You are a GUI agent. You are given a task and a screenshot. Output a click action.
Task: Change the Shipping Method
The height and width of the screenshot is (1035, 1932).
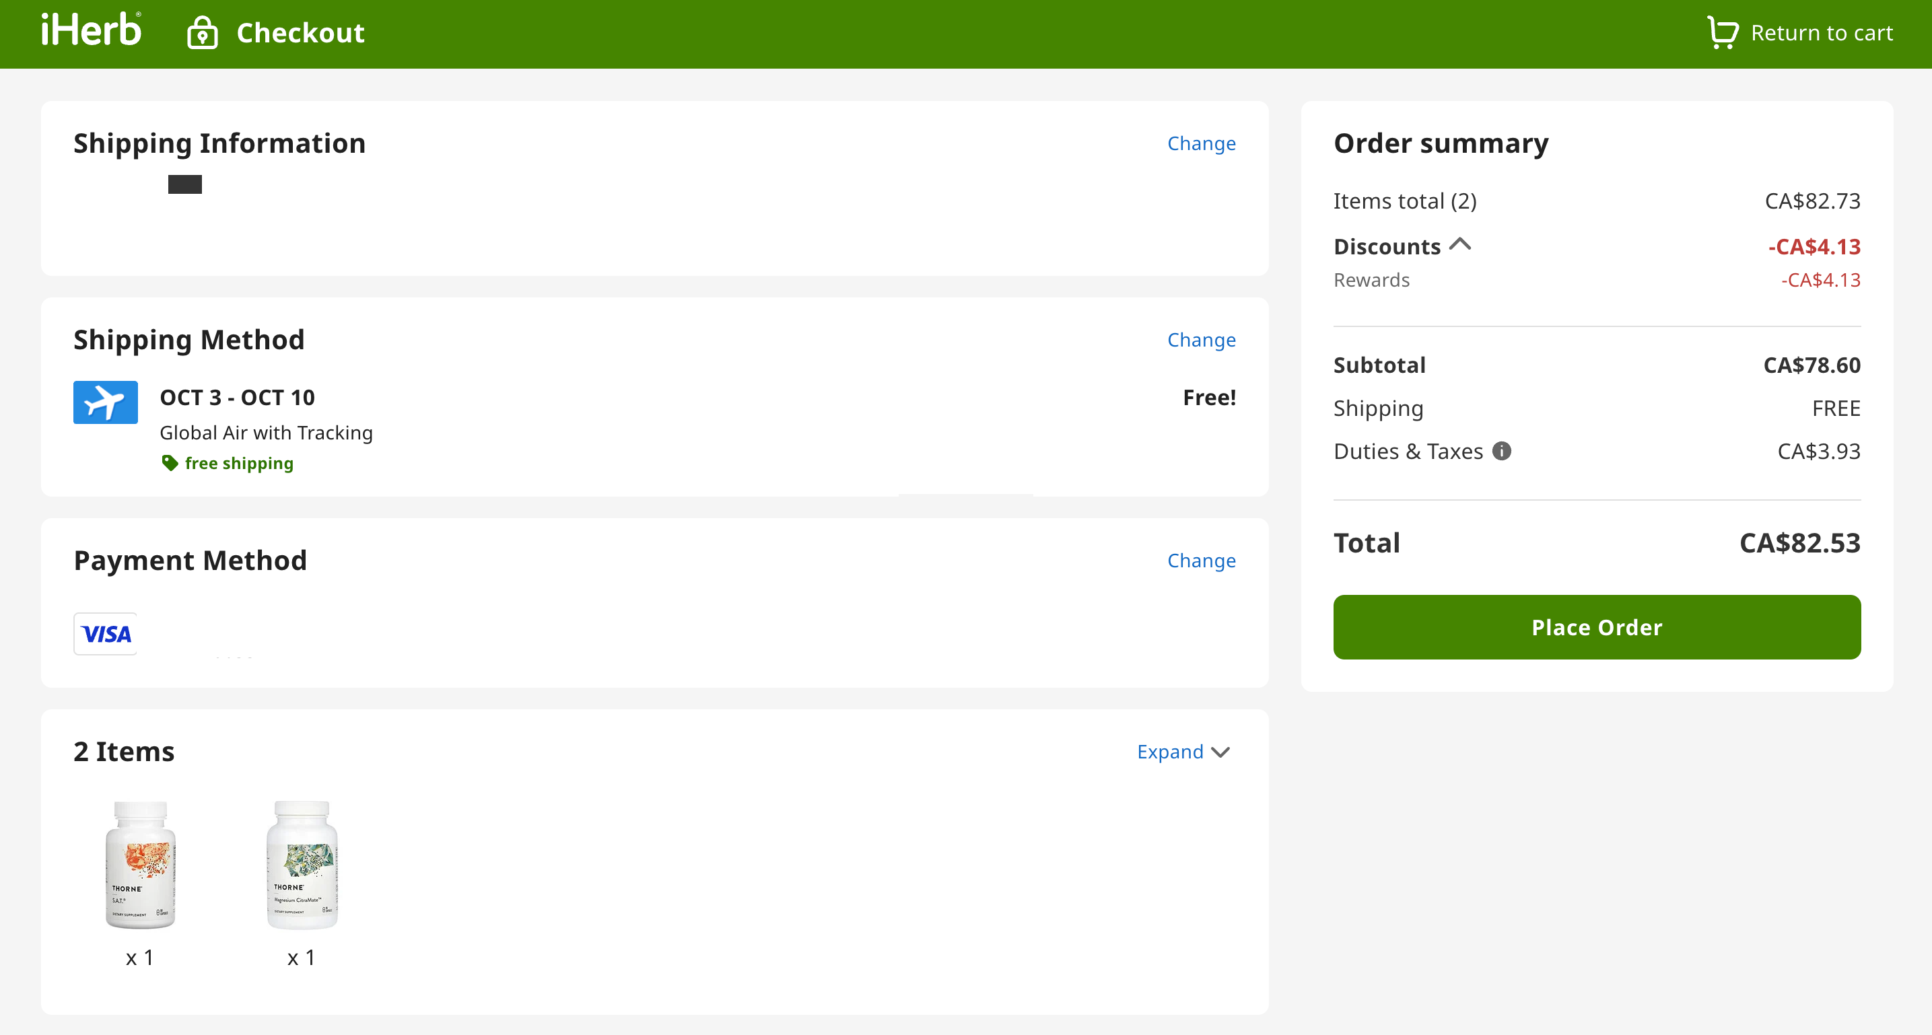(x=1201, y=340)
